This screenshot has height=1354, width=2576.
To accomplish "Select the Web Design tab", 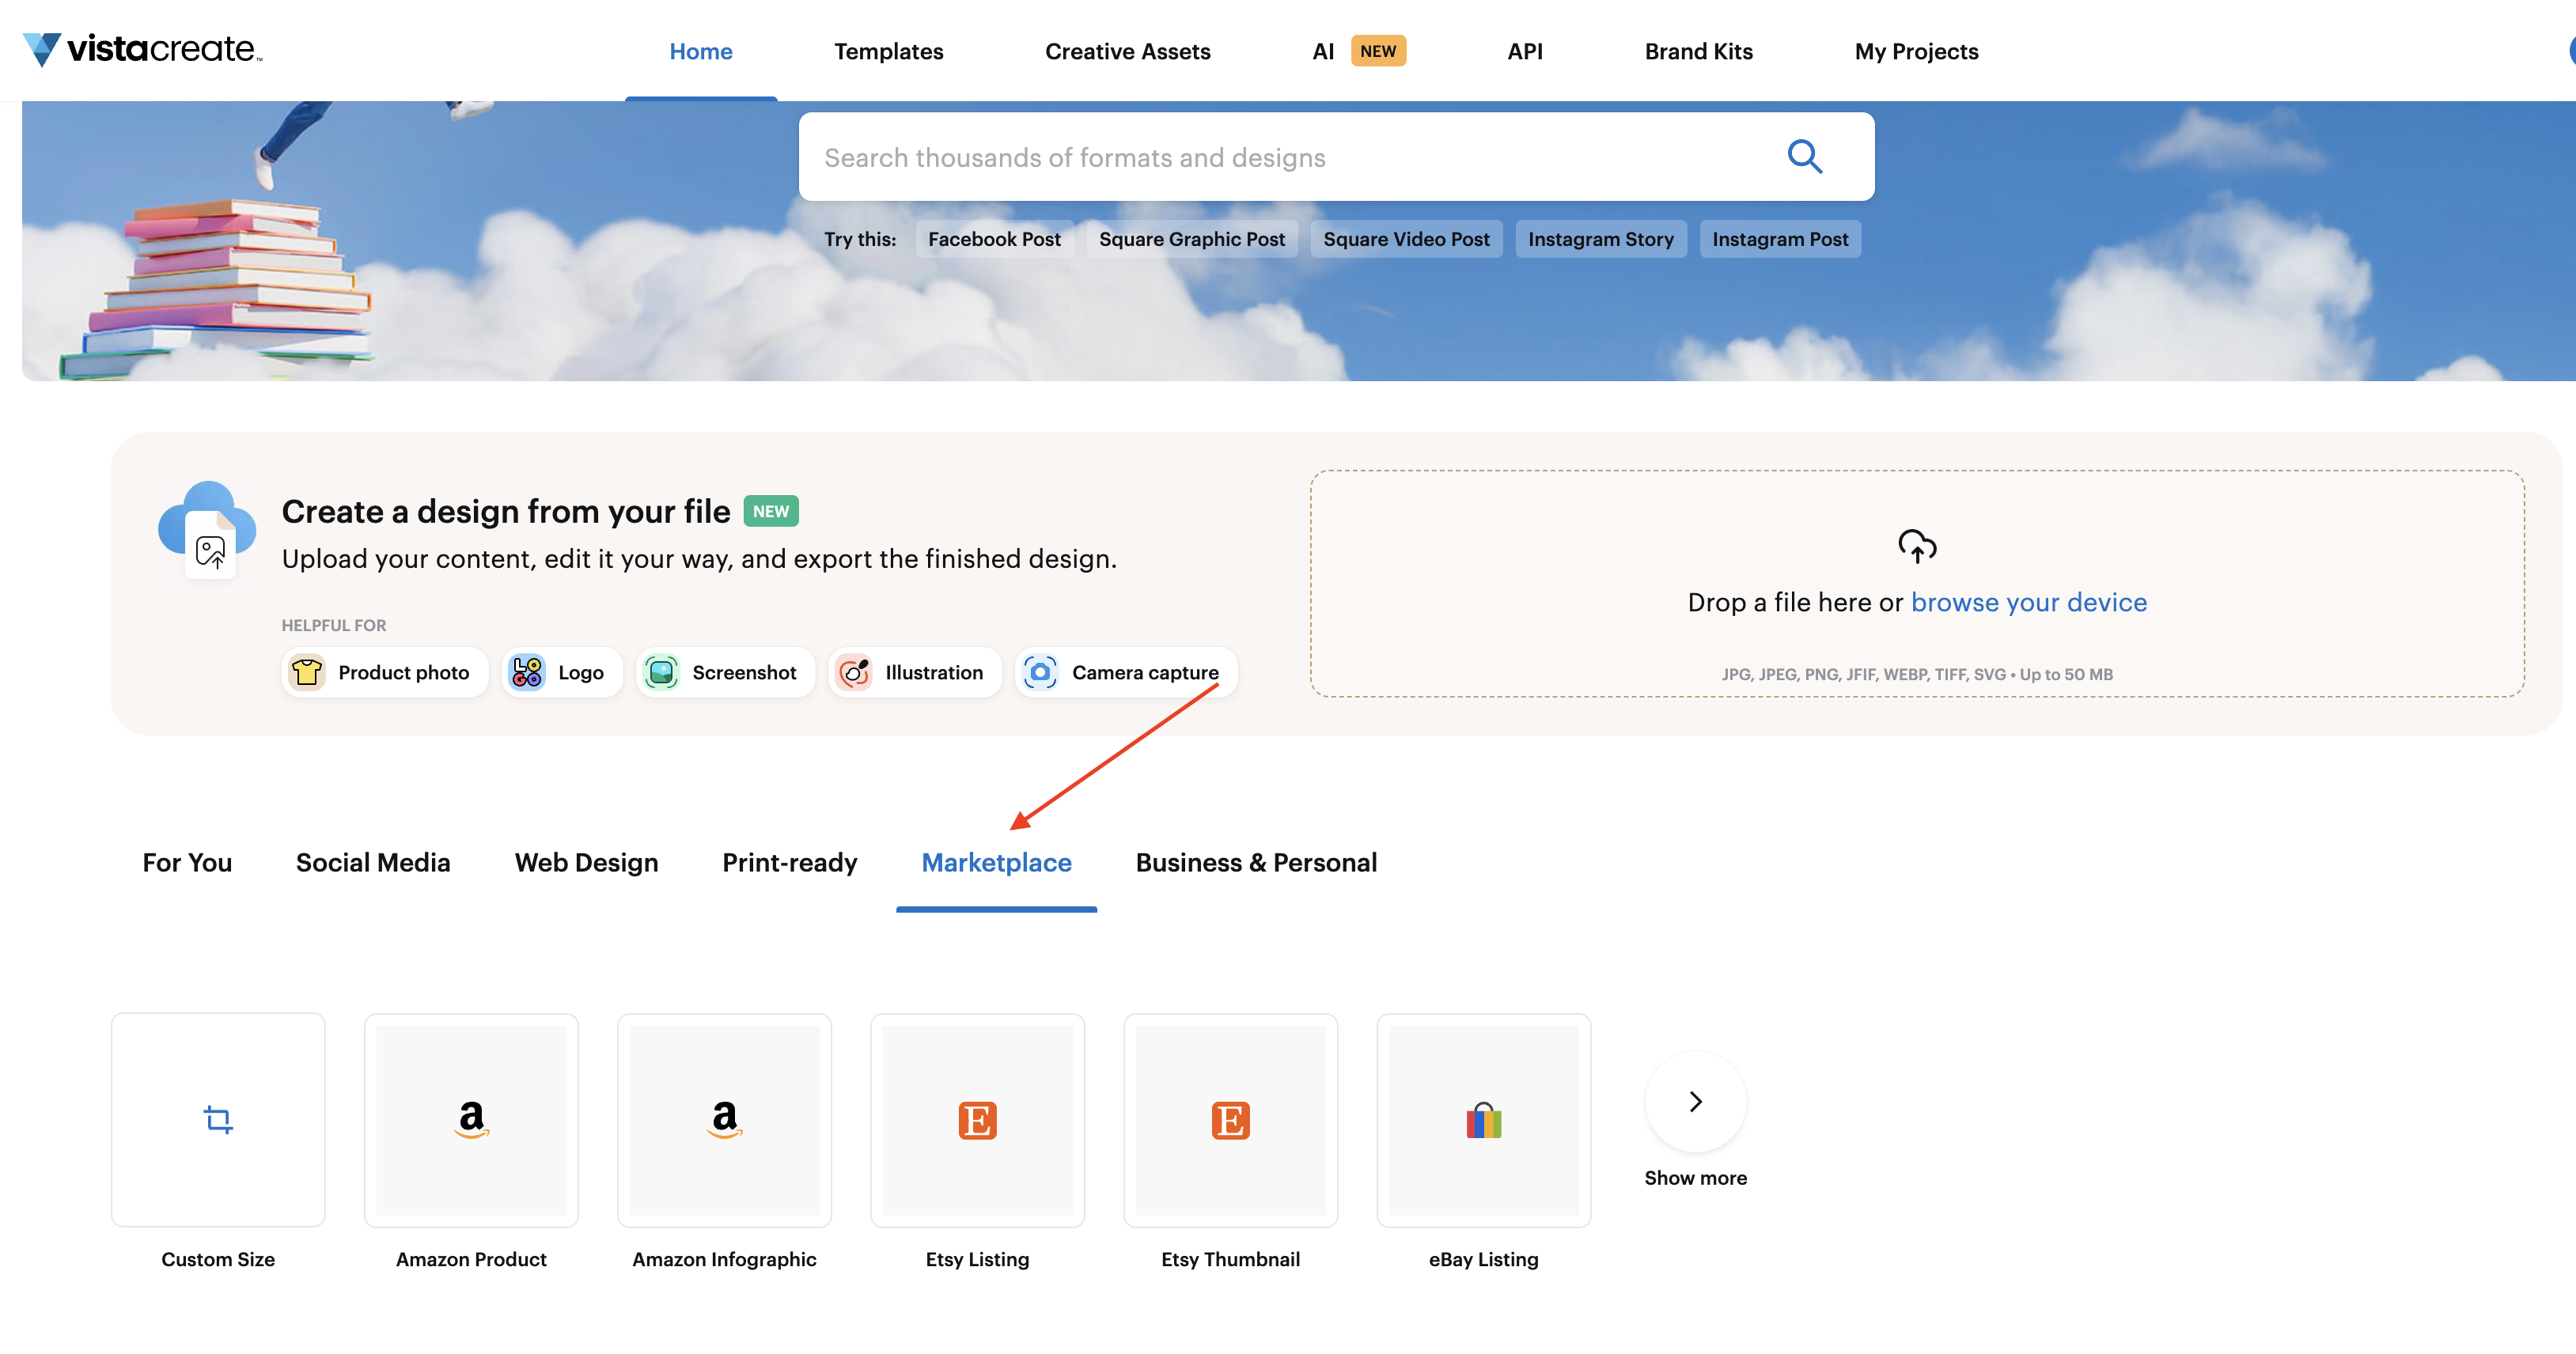I will (x=586, y=862).
